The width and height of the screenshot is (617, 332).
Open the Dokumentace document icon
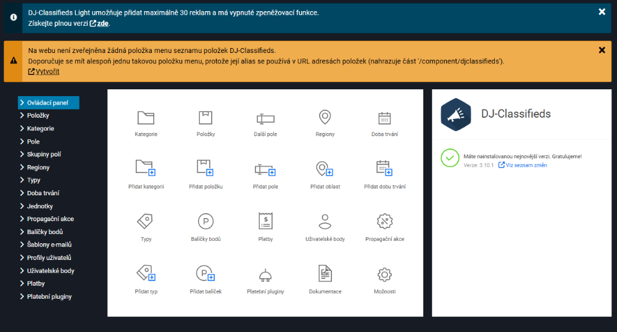click(x=325, y=274)
